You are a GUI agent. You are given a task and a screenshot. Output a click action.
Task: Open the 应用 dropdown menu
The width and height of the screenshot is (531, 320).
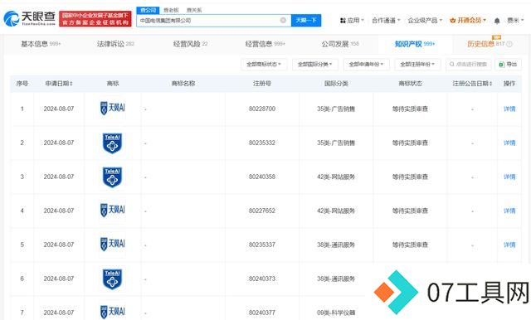click(x=352, y=20)
